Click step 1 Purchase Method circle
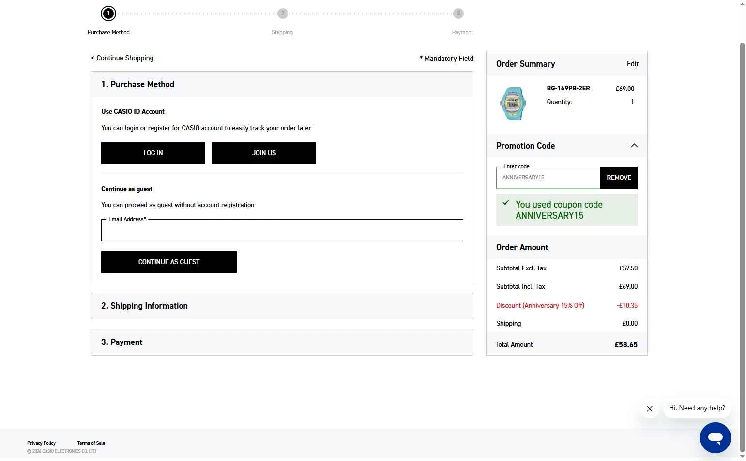The width and height of the screenshot is (746, 461). click(x=108, y=14)
